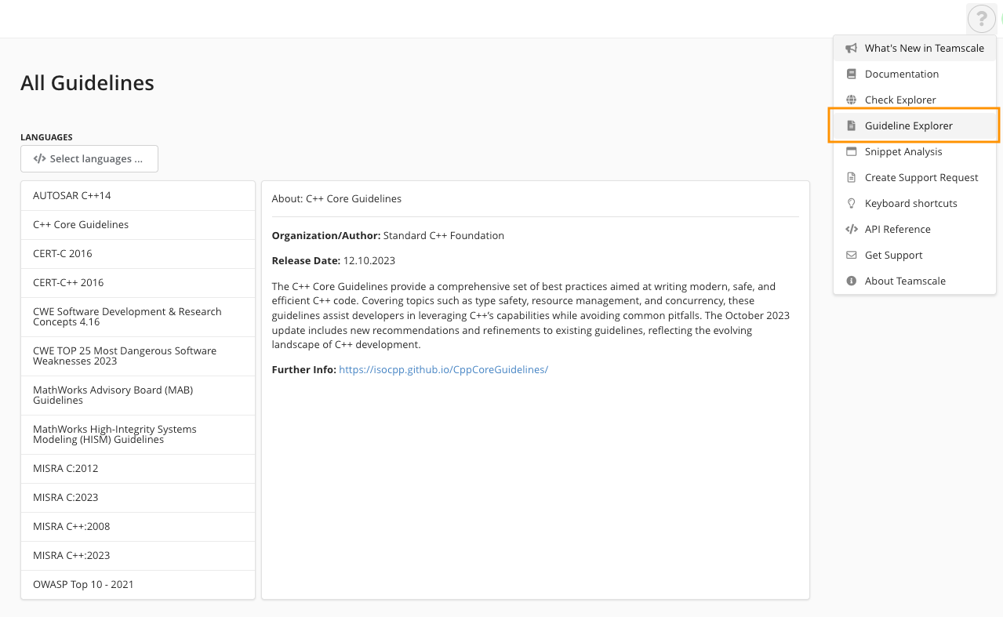1003x617 pixels.
Task: Select Create Support Request
Action: (x=914, y=177)
